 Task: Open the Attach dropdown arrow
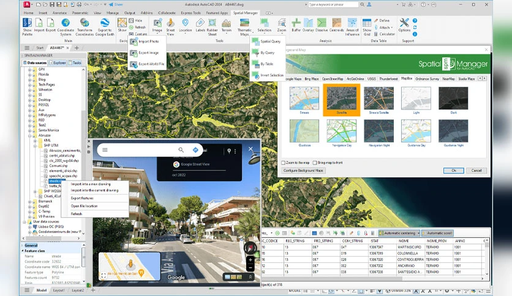point(392,28)
